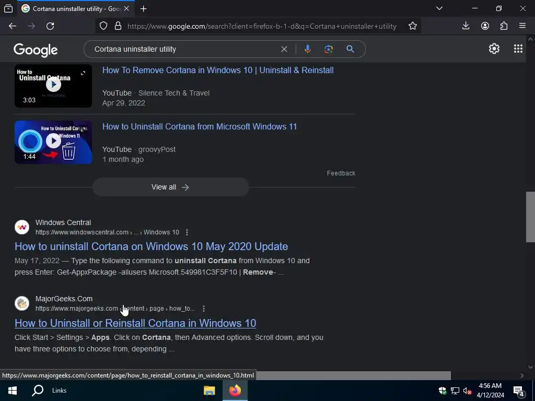Open Windows 10 May 2020 Update article
The width and height of the screenshot is (535, 401).
tap(151, 246)
